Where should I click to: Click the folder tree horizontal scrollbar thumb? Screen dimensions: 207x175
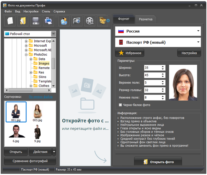pyautogui.click(x=21, y=90)
